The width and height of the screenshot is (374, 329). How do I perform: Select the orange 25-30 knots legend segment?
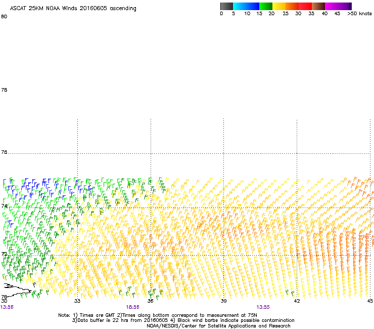[292, 6]
